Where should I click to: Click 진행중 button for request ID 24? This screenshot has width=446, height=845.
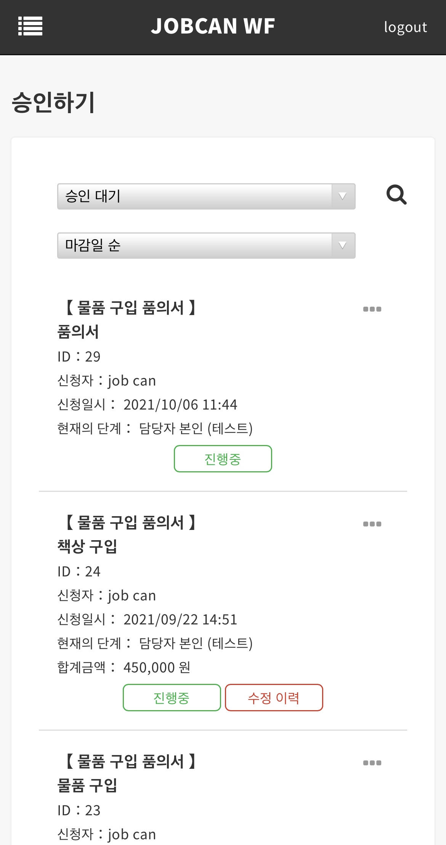pos(172,698)
